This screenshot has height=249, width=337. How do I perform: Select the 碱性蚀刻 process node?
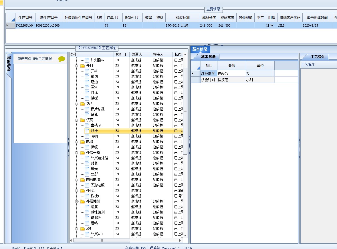tap(98, 212)
